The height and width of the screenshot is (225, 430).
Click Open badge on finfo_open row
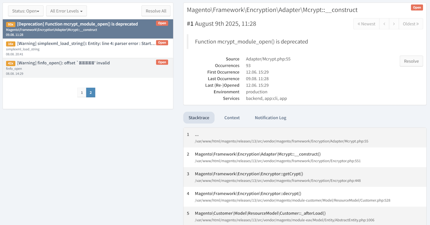click(x=162, y=62)
